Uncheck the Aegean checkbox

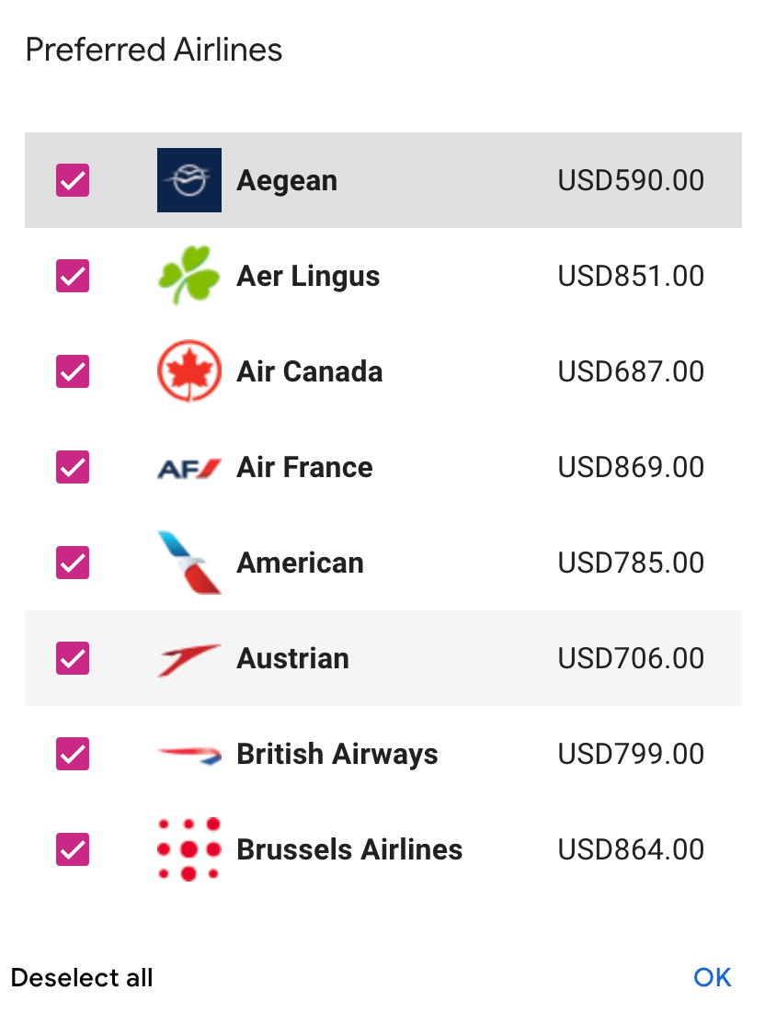click(x=73, y=180)
